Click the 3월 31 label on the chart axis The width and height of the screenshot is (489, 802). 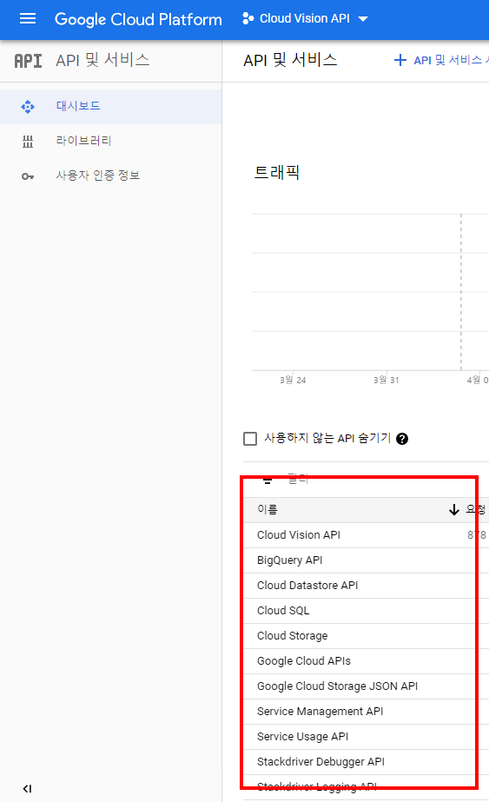(387, 380)
